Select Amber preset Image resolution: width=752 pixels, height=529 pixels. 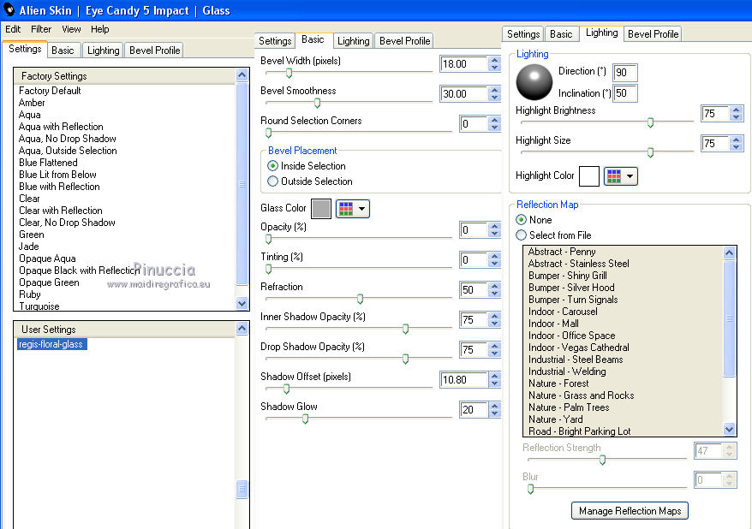[x=32, y=103]
